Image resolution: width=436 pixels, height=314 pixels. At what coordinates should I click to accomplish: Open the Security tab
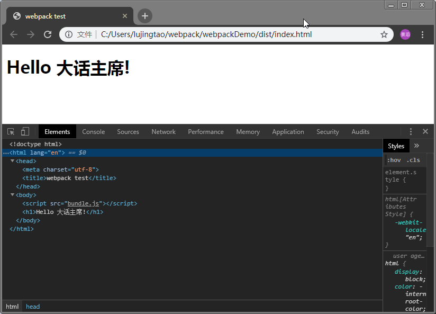pyautogui.click(x=328, y=132)
